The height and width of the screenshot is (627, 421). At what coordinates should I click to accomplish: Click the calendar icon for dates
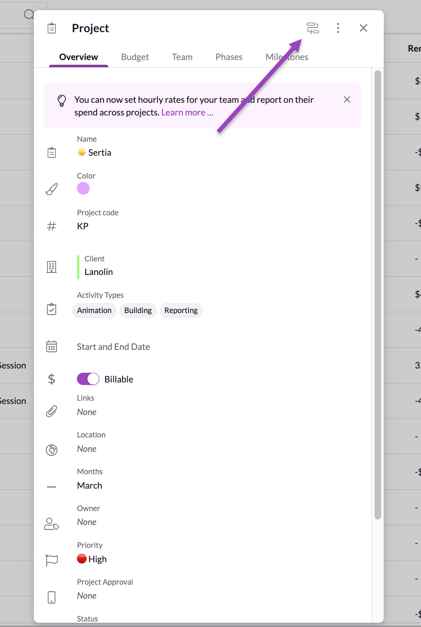pyautogui.click(x=52, y=346)
